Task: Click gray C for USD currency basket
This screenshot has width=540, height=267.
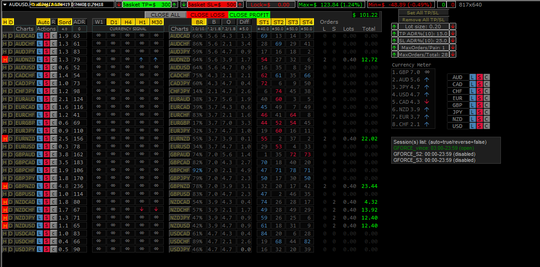Action: [x=486, y=126]
